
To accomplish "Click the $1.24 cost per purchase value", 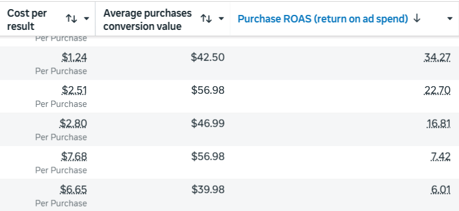I will (74, 57).
